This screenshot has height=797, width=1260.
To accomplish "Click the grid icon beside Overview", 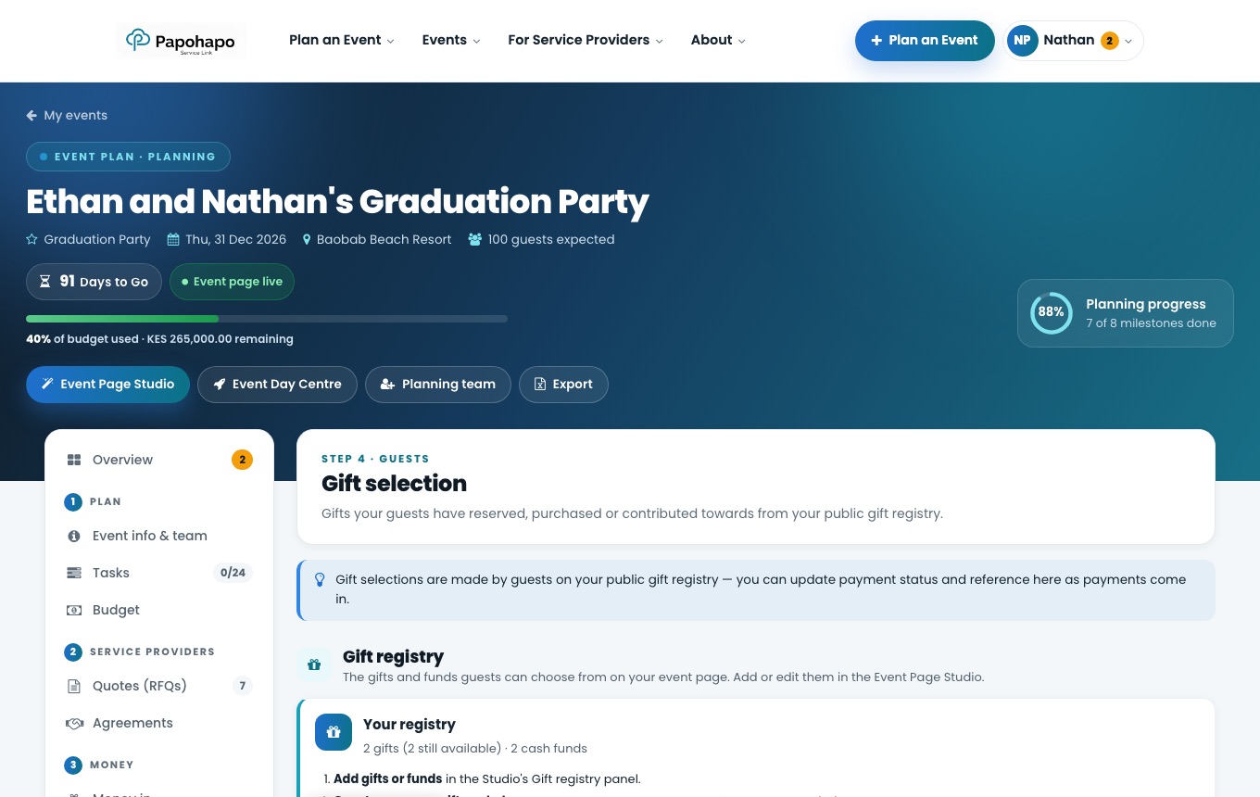I will pos(74,460).
